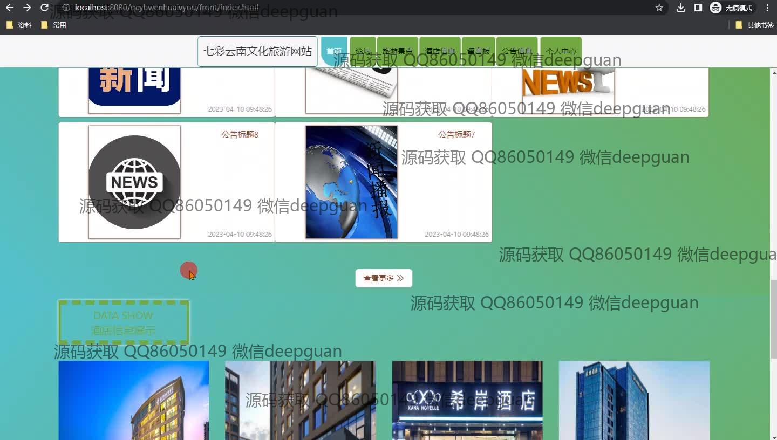View the site information icon in the address bar
777x440 pixels.
[x=66, y=8]
